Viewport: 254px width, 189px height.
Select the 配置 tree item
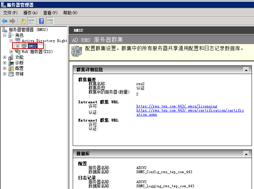pyautogui.click(x=19, y=68)
